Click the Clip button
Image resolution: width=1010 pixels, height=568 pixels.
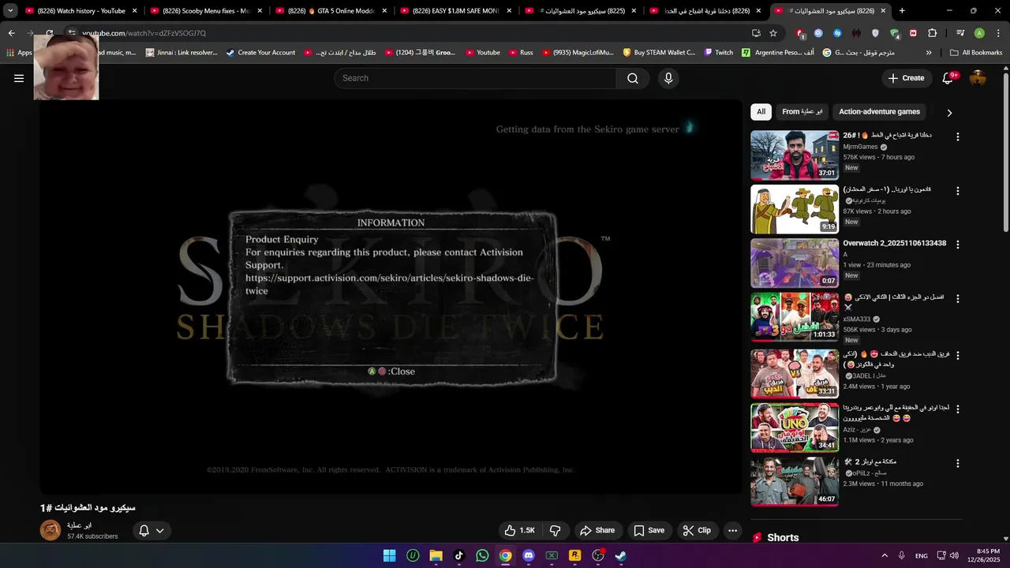pyautogui.click(x=697, y=531)
